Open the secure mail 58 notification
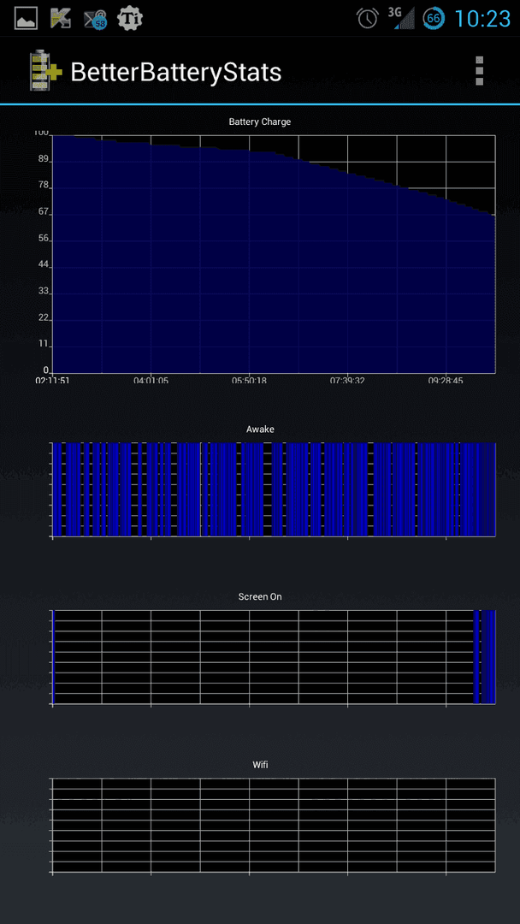Screen dimensions: 520x924 click(96, 20)
